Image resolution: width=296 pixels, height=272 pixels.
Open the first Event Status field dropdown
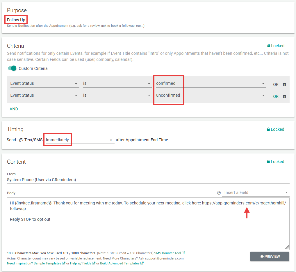click(44, 84)
